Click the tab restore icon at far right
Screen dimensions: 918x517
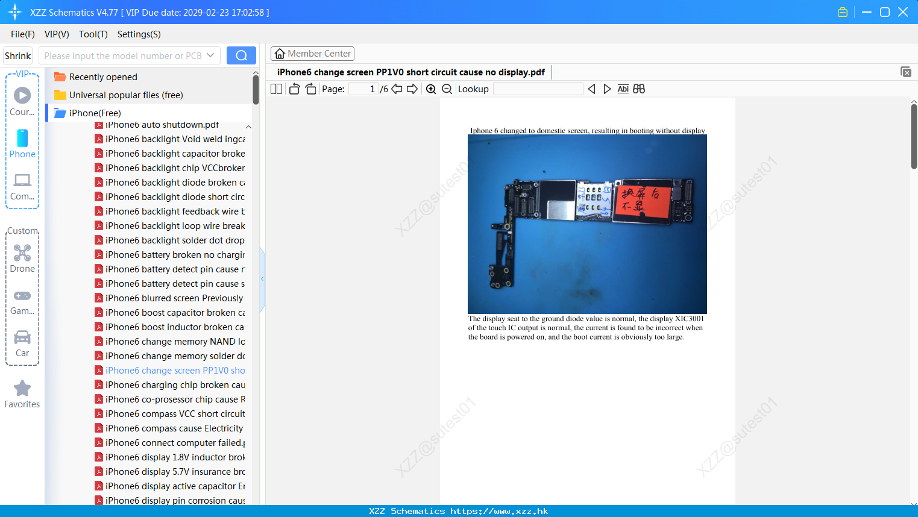905,72
